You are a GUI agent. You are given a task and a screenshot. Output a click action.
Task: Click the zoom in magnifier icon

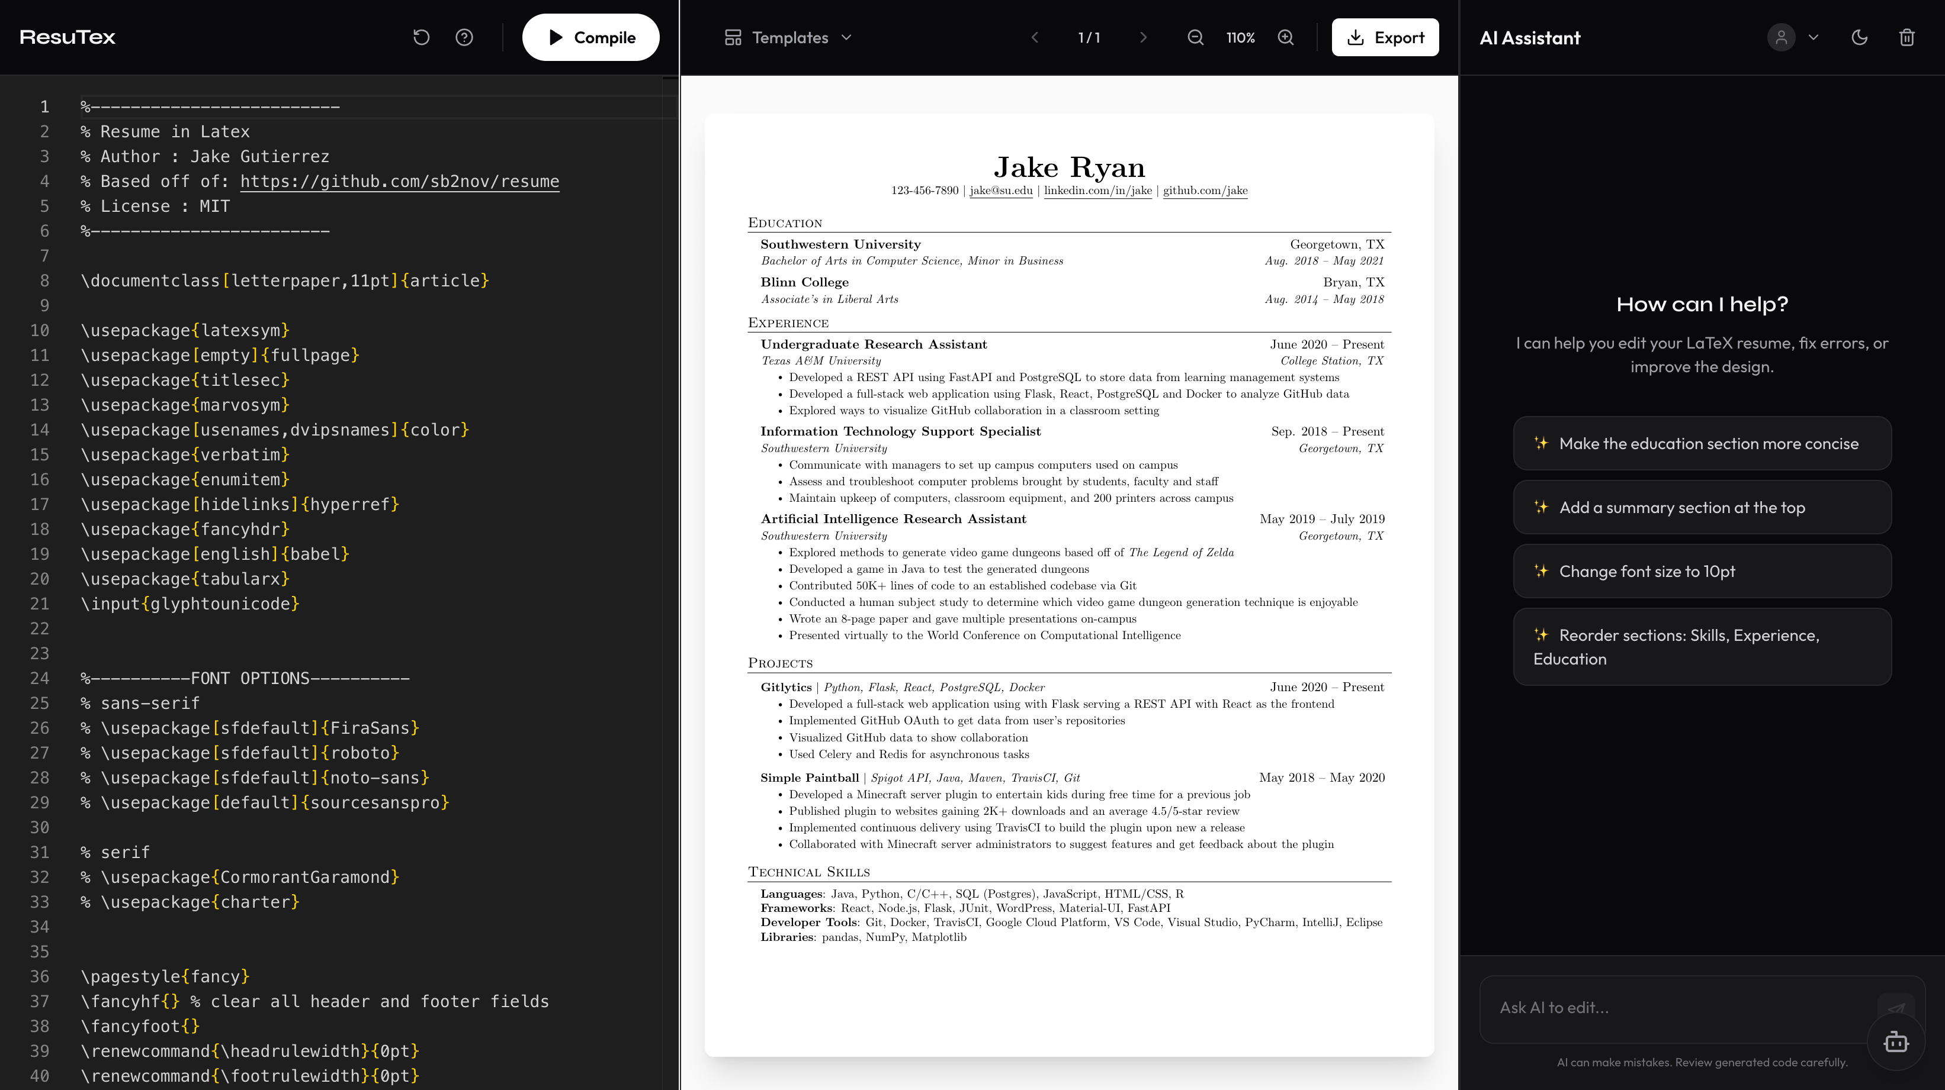tap(1286, 37)
